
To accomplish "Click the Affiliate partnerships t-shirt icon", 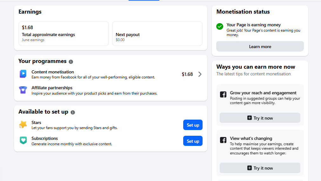I will coord(23,90).
